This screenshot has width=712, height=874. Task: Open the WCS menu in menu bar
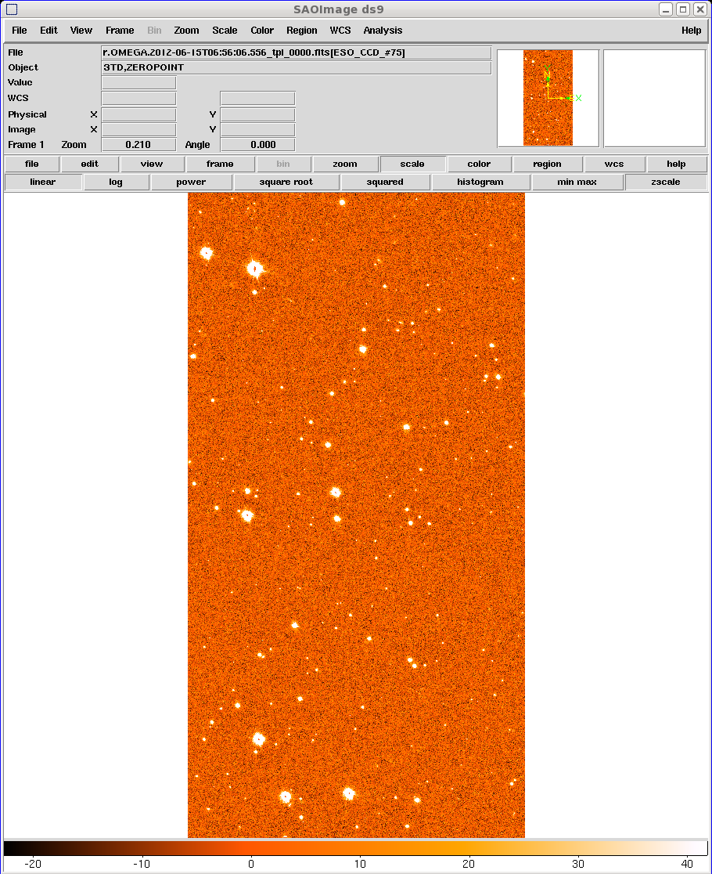click(340, 31)
